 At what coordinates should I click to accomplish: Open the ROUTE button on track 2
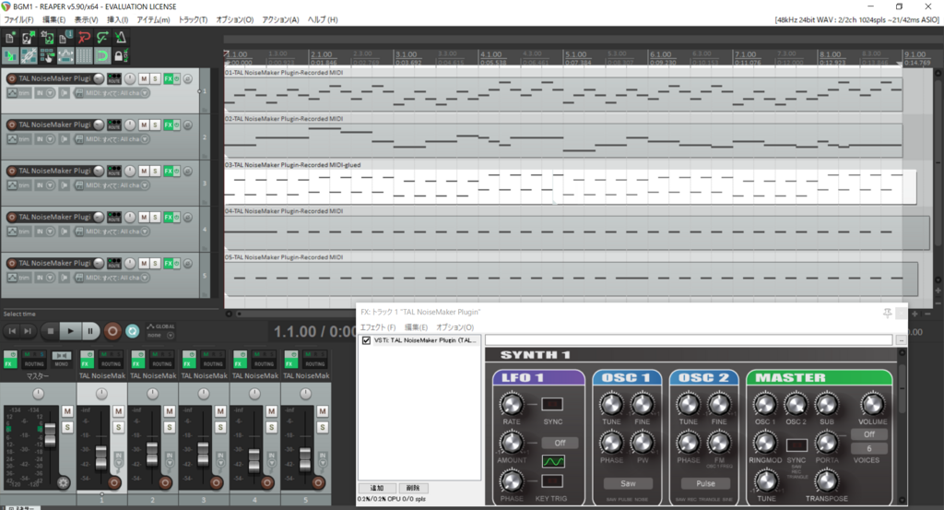click(x=113, y=125)
